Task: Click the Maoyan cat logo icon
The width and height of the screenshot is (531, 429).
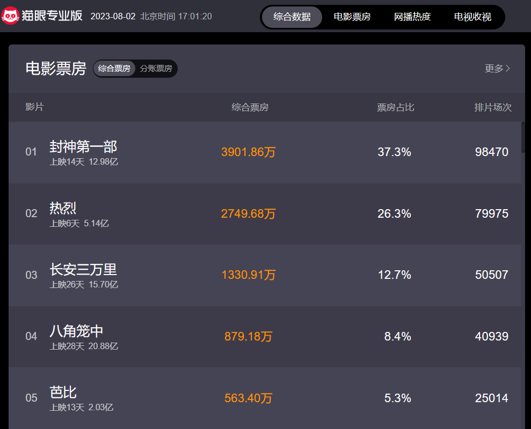Action: point(11,16)
